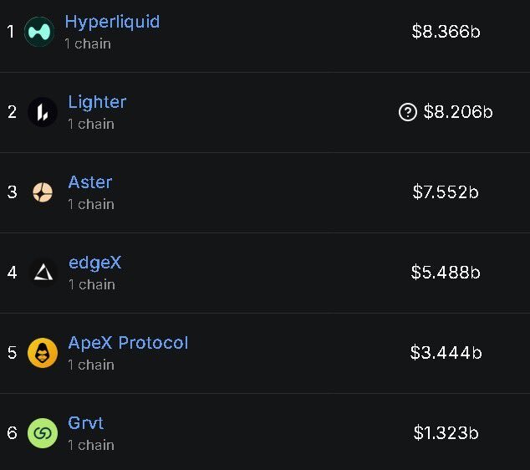530x470 pixels.
Task: Click the Grvt logo icon
Action: [x=42, y=433]
